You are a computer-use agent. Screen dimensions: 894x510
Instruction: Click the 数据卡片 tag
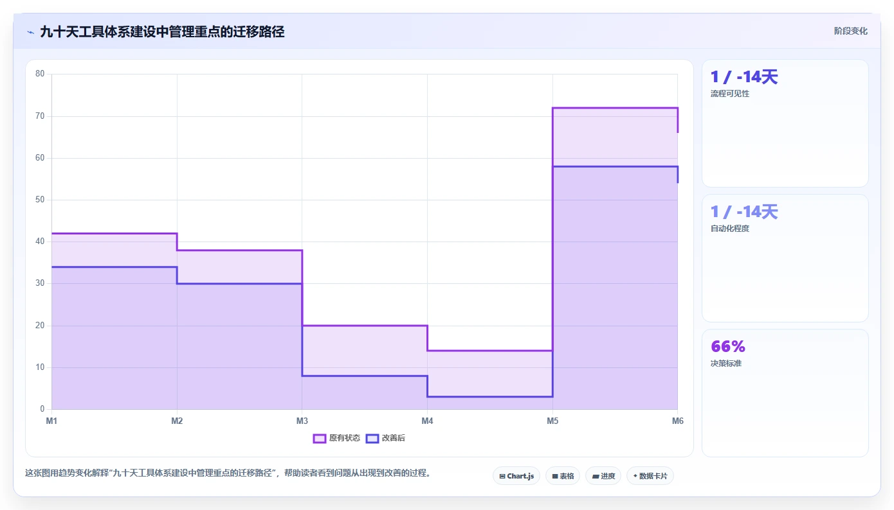[x=650, y=476]
